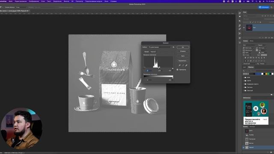Pick the white point eyedropper in Levels
This screenshot has width=274, height=154.
(186, 65)
